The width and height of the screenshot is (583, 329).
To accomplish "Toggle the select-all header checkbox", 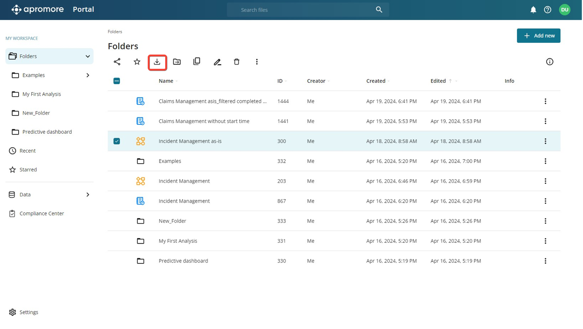I will tap(117, 81).
